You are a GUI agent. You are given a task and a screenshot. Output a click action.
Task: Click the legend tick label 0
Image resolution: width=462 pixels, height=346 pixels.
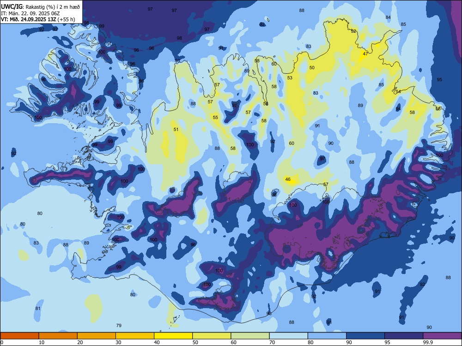pos(2,342)
